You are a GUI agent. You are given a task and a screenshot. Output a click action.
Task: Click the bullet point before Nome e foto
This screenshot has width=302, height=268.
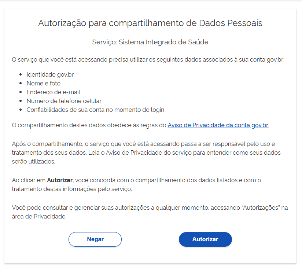[x=21, y=84]
